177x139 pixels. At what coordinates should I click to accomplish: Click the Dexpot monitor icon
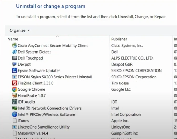14,64
